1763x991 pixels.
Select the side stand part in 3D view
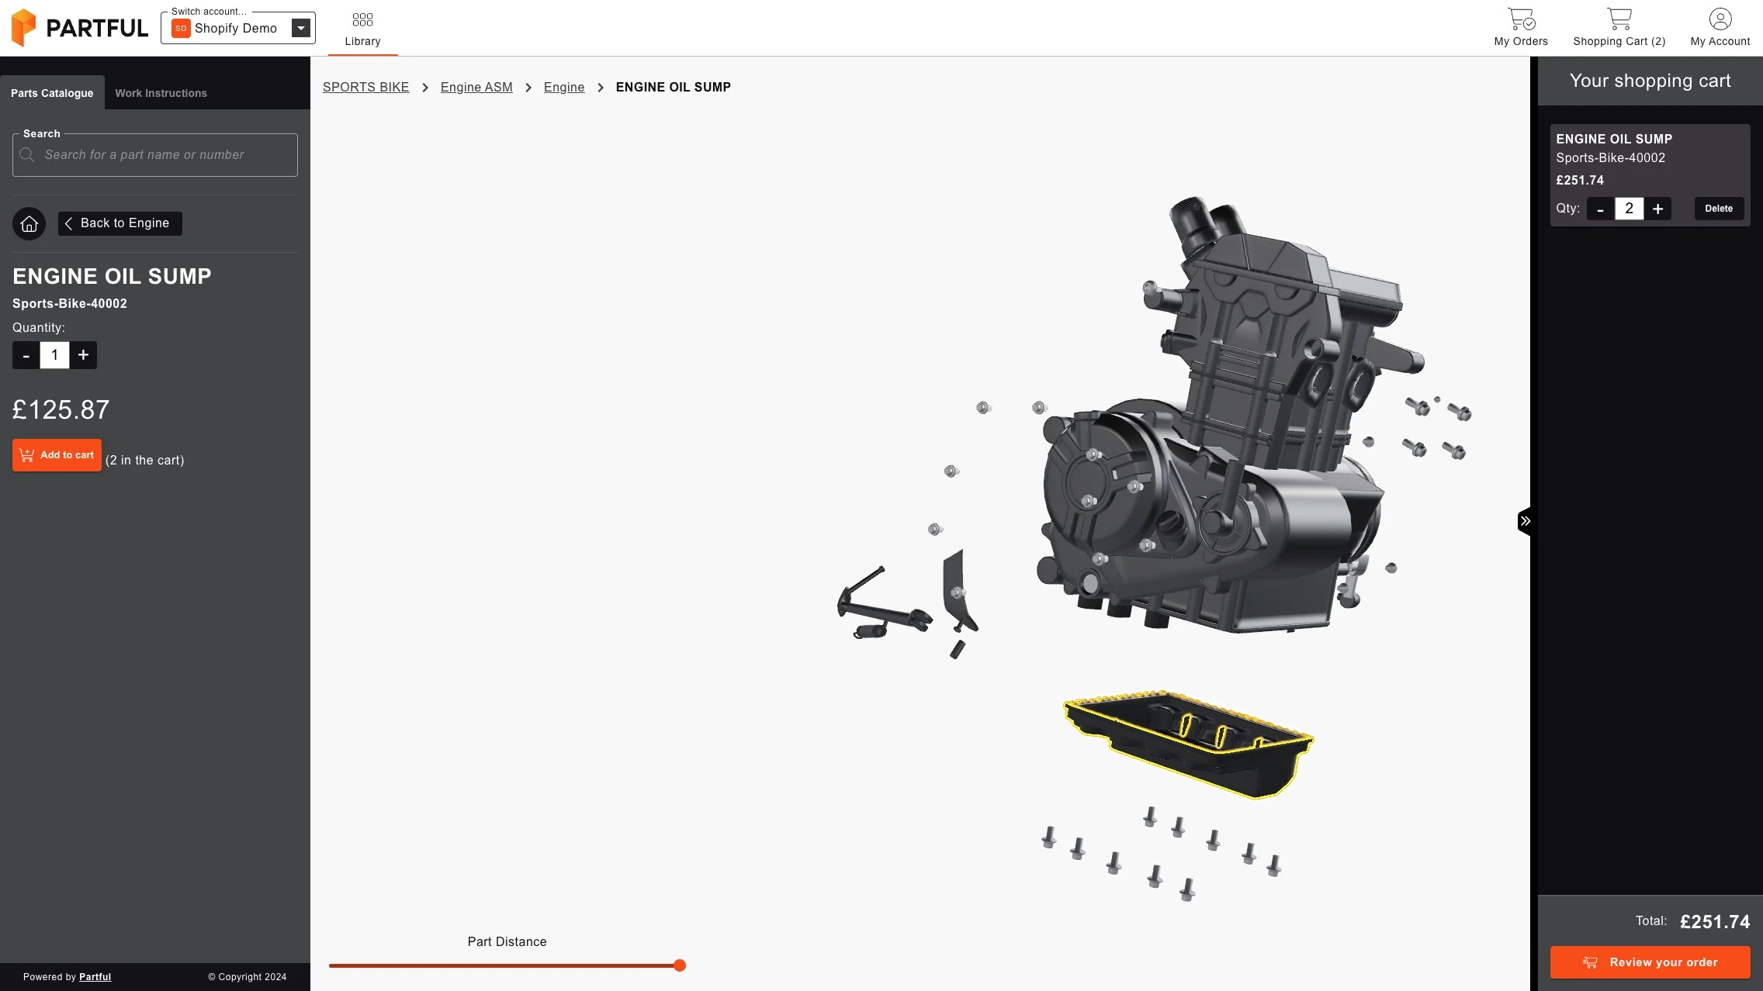[885, 607]
